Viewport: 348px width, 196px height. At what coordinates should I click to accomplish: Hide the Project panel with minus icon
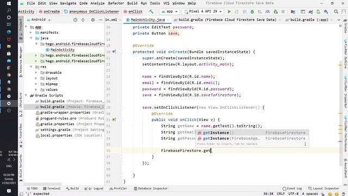(100, 20)
